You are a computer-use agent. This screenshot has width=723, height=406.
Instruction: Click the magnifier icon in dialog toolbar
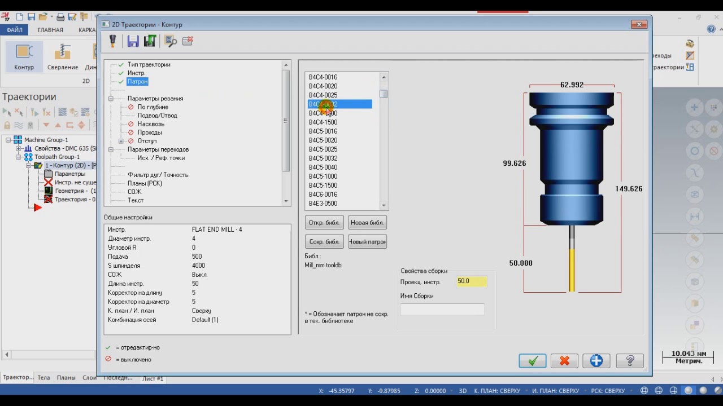tap(170, 41)
